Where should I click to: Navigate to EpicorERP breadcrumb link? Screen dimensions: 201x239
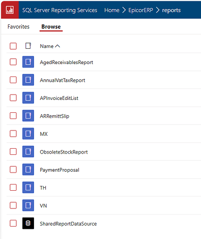click(x=141, y=10)
